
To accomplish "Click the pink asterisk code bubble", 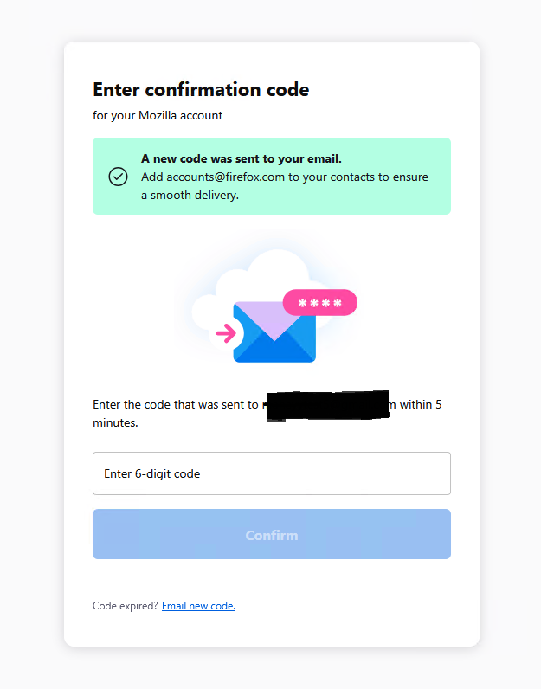I will (x=319, y=303).
